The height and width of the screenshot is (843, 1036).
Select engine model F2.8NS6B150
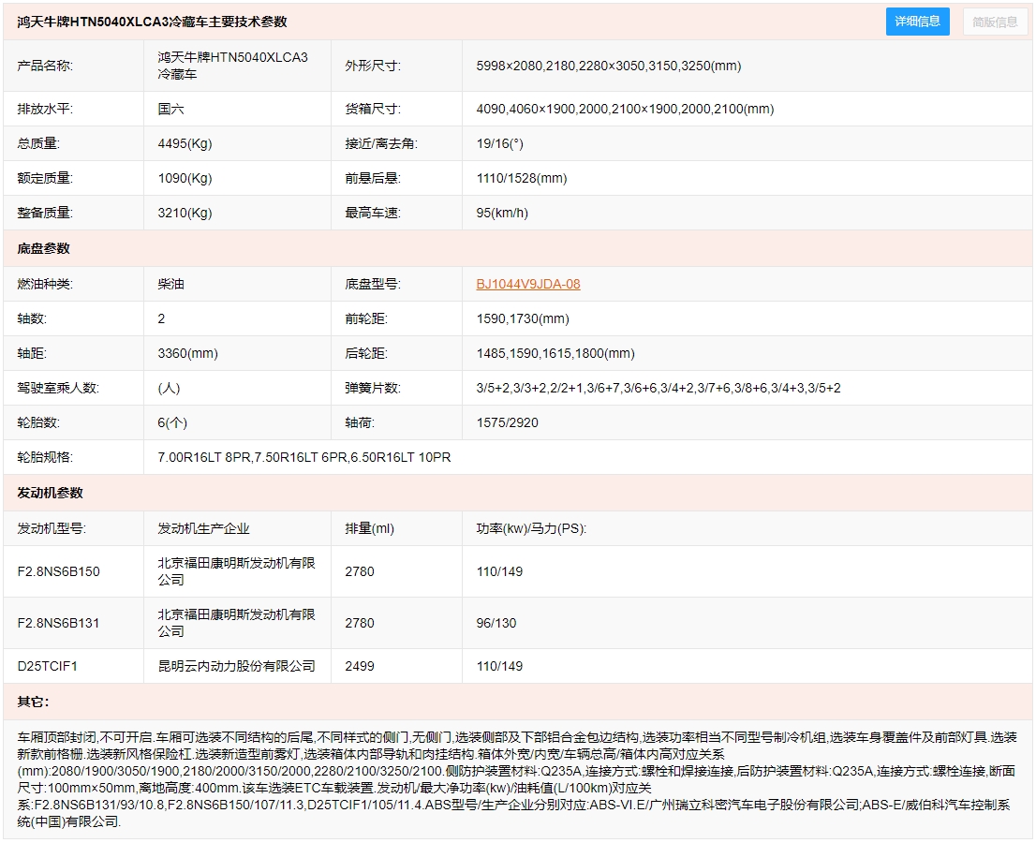(59, 571)
